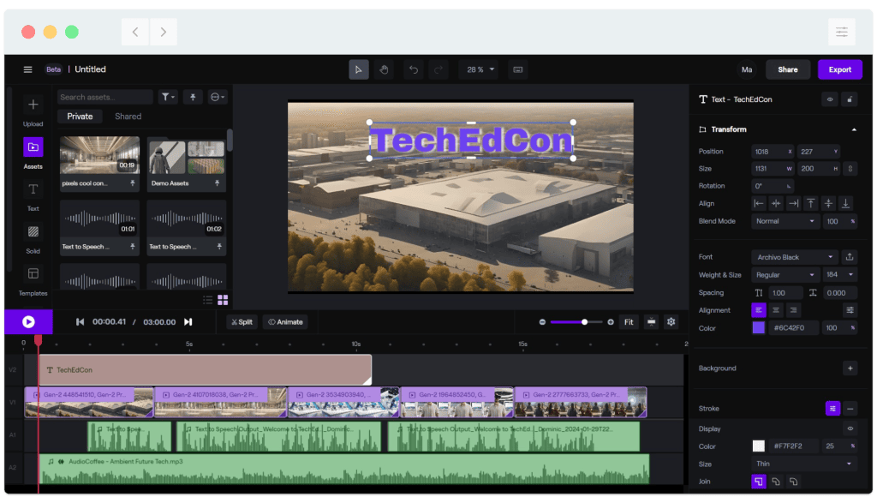Open the Animate options
Viewport: 877px width, 503px height.
coord(285,321)
